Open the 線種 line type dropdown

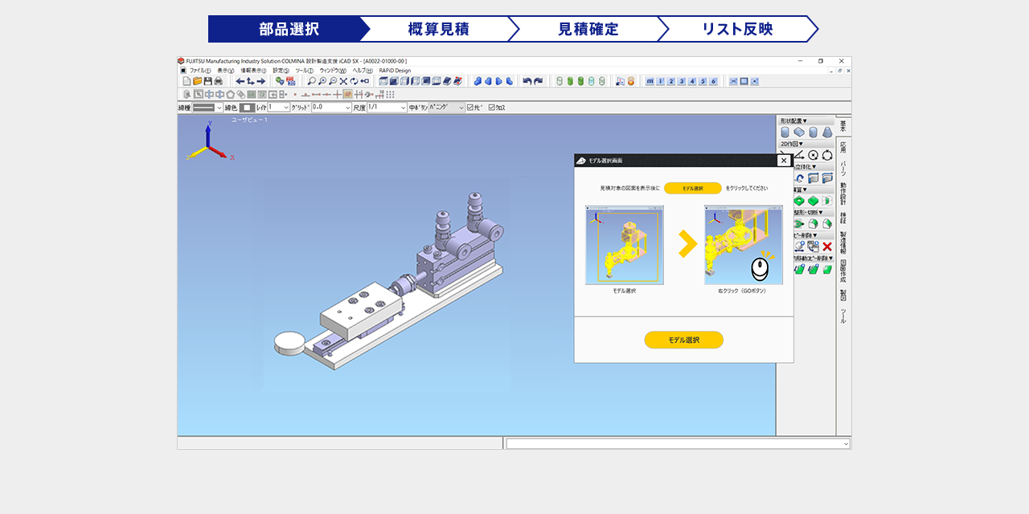(208, 107)
